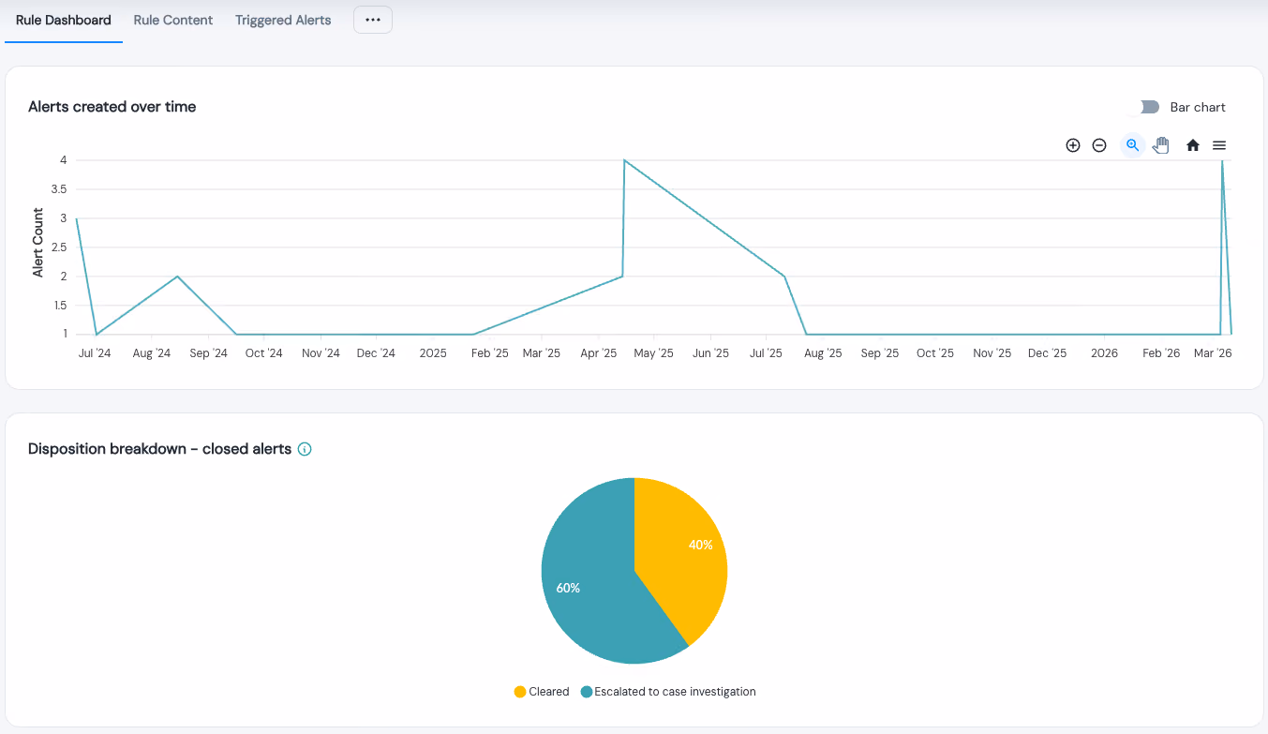Switch to the Rule Content tab
The height and width of the screenshot is (734, 1268).
pos(173,20)
